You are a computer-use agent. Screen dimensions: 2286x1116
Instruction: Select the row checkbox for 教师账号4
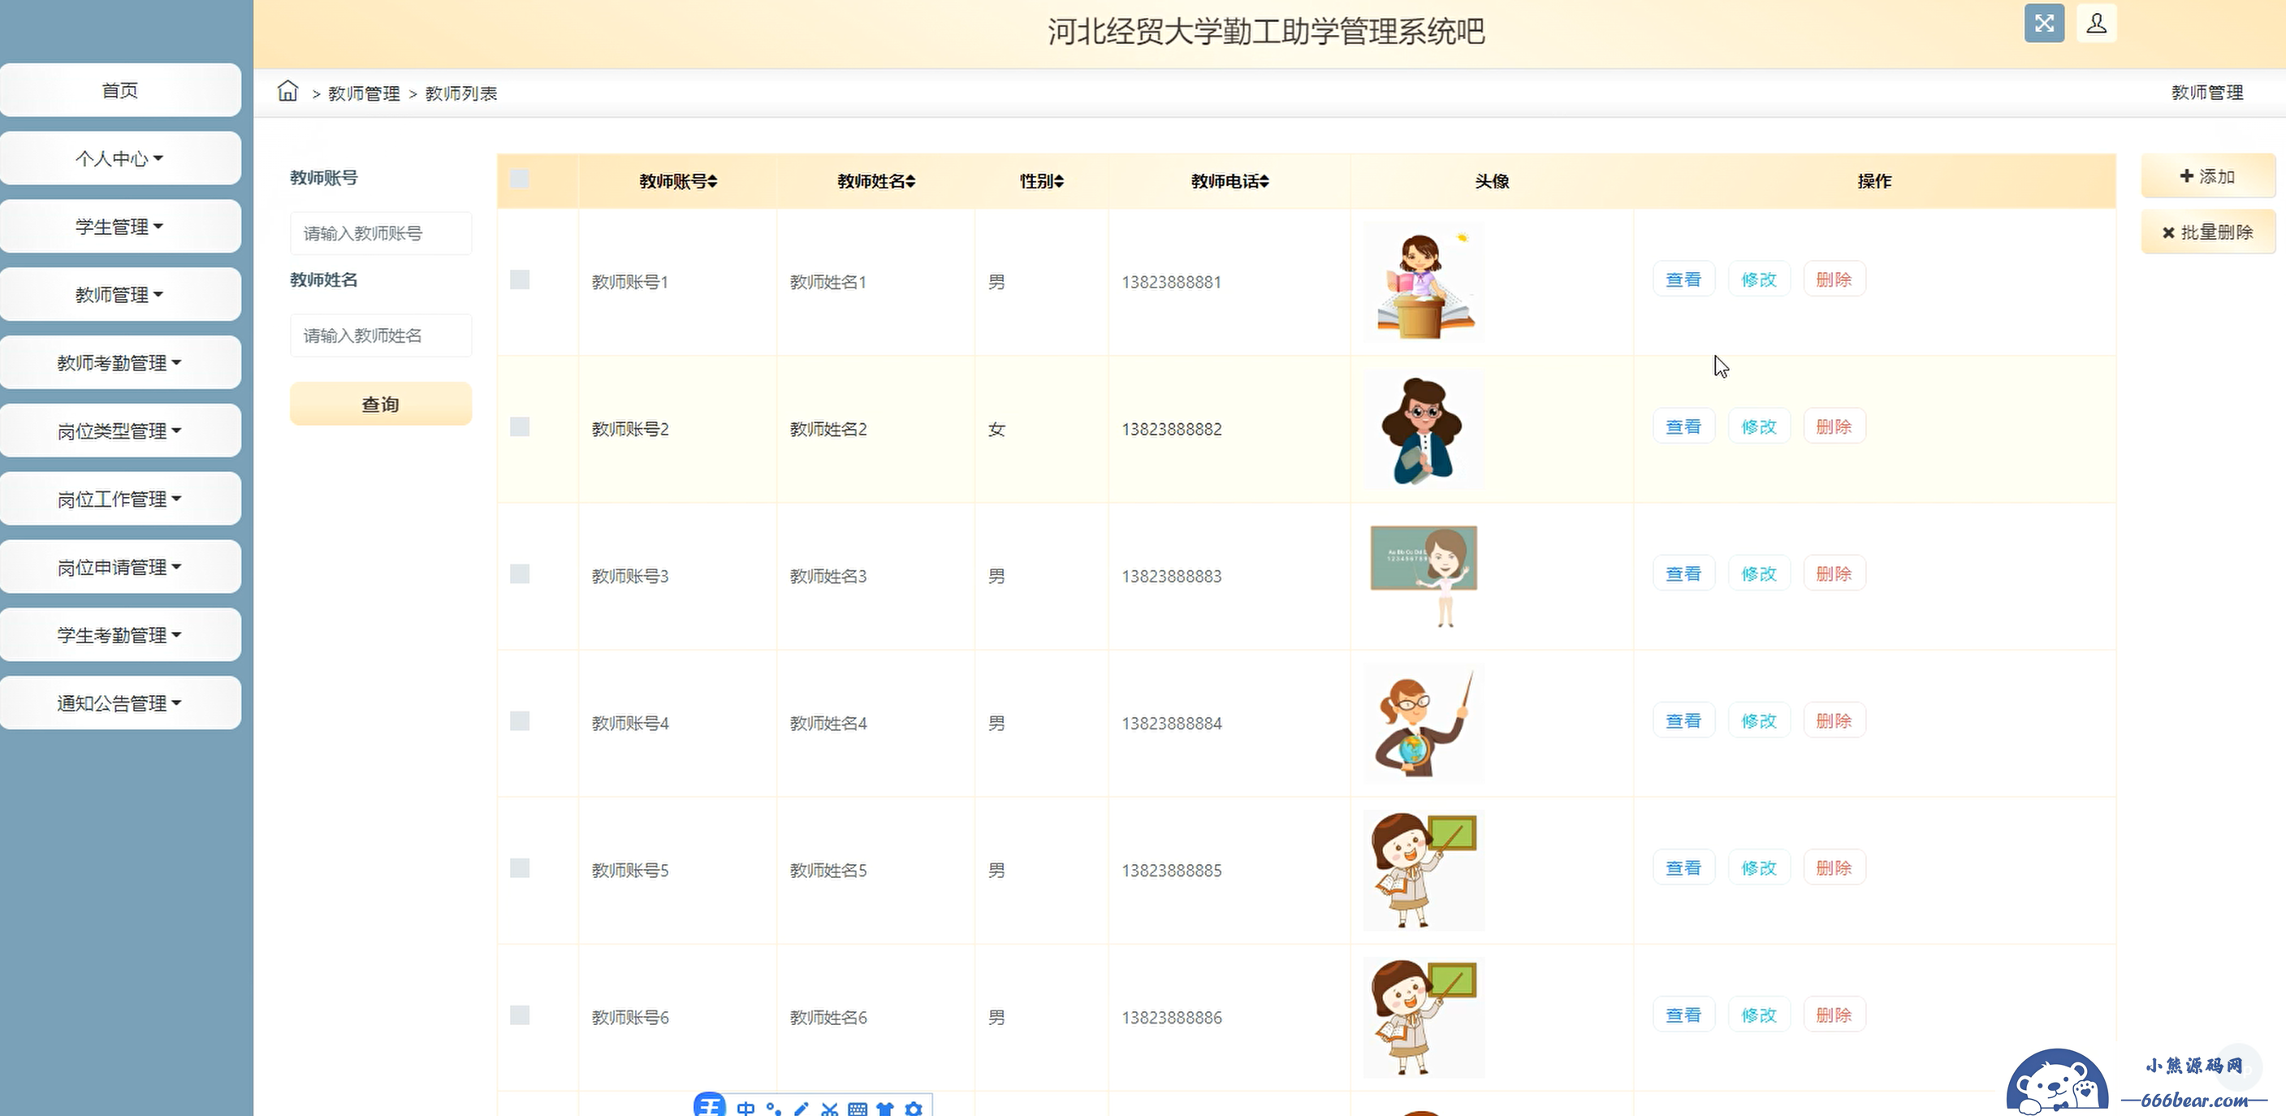pos(520,721)
